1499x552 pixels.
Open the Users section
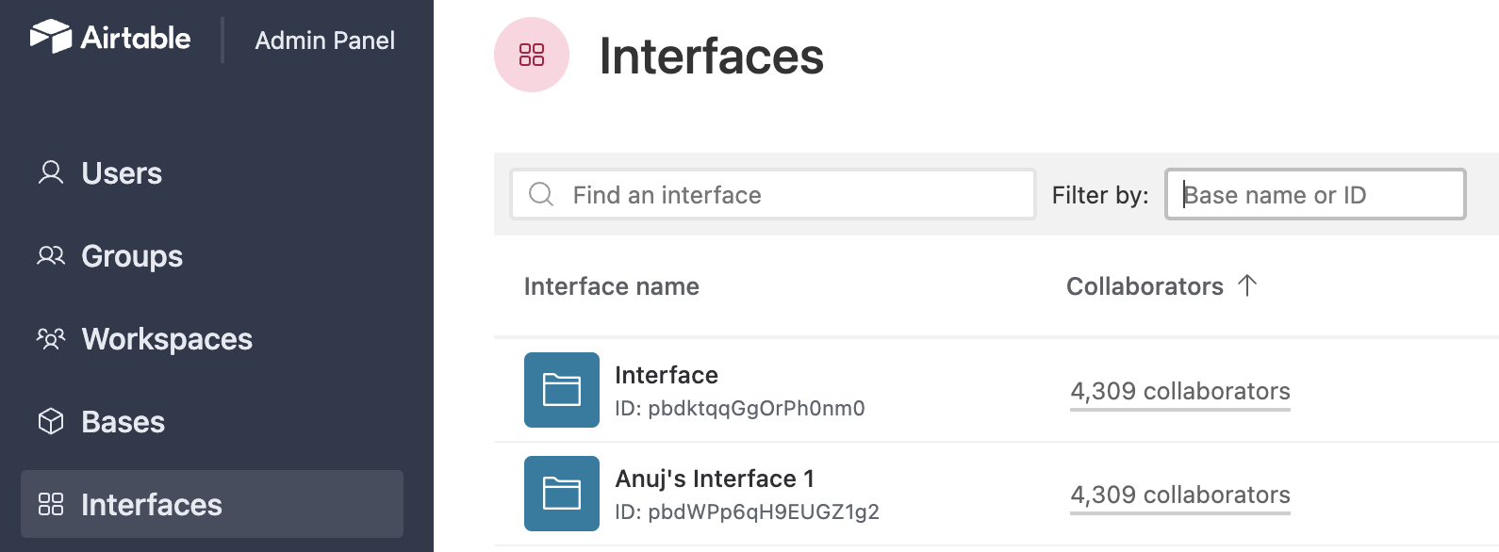tap(122, 173)
